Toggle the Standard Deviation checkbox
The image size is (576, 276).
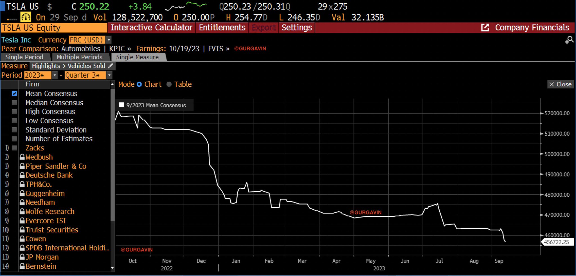tap(14, 130)
